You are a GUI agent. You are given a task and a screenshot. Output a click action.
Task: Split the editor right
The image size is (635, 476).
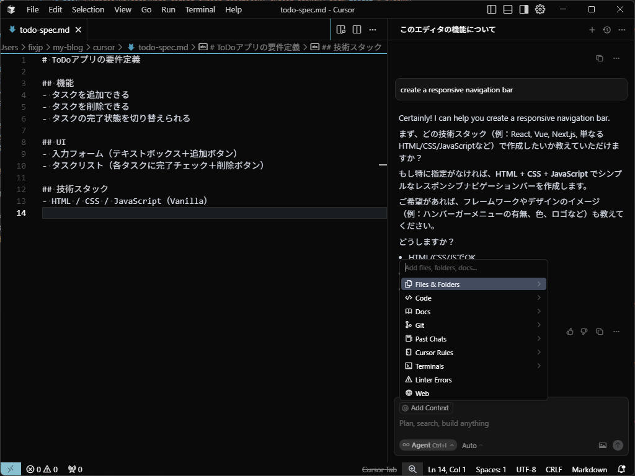tap(357, 29)
